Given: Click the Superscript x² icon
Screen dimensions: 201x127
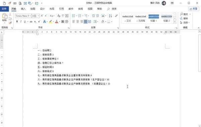Looking at the screenshot, I should [39, 22].
